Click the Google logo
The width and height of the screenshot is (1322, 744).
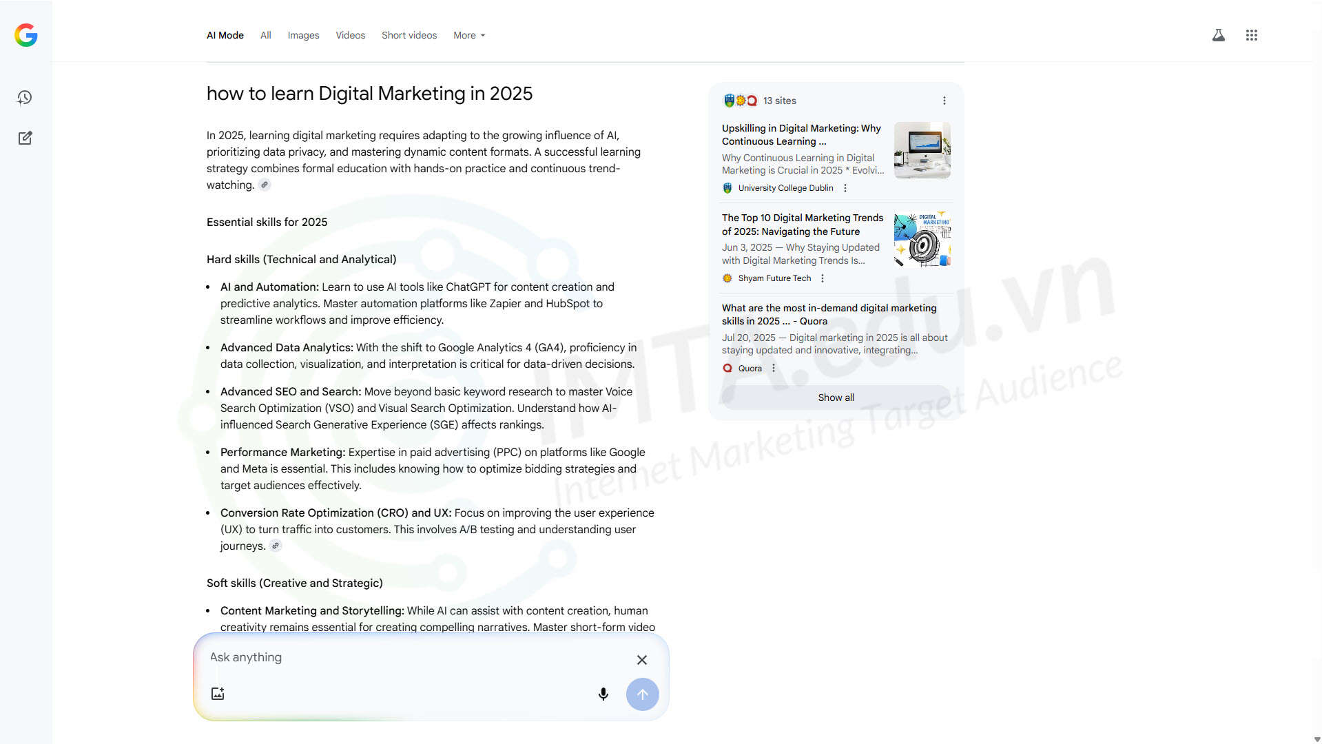26,35
